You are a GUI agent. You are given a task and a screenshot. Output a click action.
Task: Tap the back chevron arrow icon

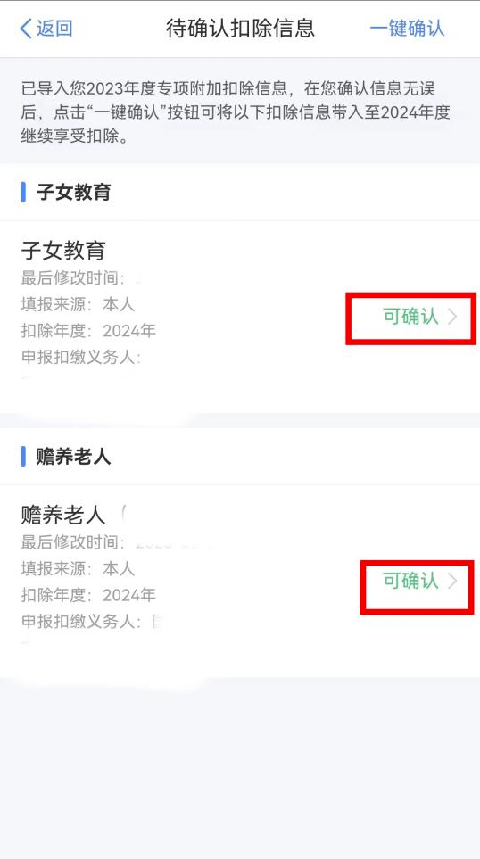point(26,29)
